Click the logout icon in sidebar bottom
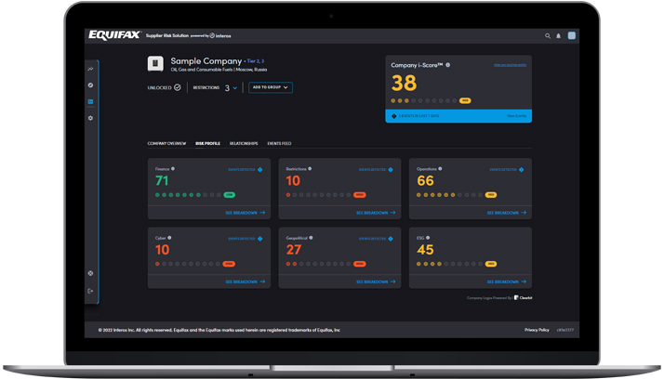The image size is (664, 379). pos(90,291)
